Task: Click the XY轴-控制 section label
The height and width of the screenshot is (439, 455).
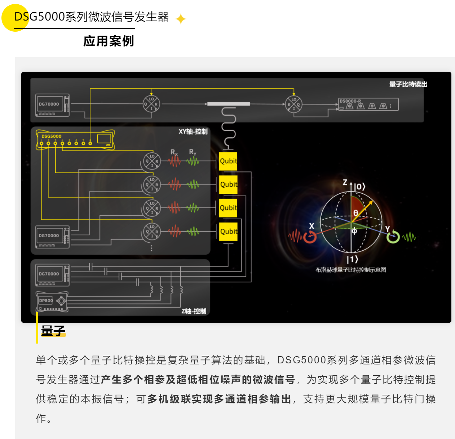Action: click(193, 131)
